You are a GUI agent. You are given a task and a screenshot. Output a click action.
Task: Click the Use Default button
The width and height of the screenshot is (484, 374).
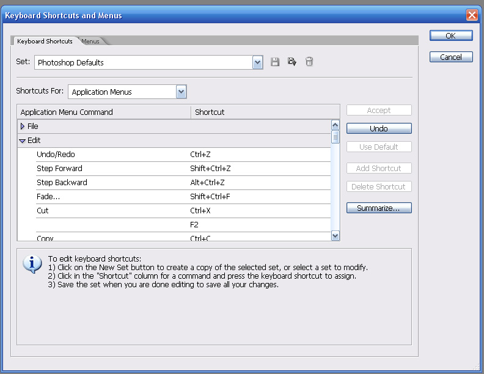[x=379, y=147]
